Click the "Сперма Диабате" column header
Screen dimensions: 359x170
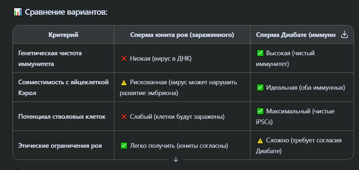pos(296,35)
